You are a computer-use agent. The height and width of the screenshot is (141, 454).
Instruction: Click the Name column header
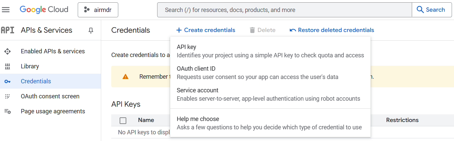click(146, 120)
